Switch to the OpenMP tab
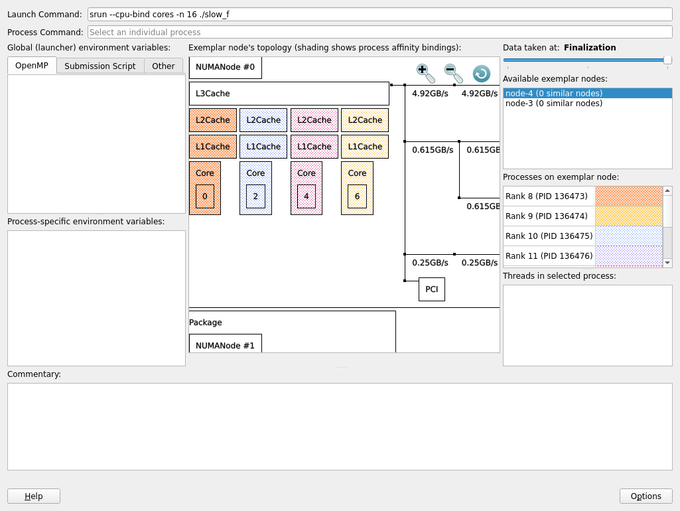Screen dimensions: 680x511 pos(32,66)
